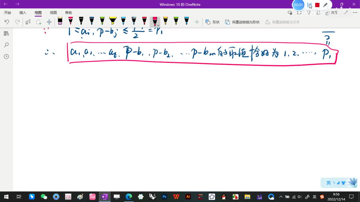
Task: Open Task View on the taskbar
Action: (x=19, y=197)
